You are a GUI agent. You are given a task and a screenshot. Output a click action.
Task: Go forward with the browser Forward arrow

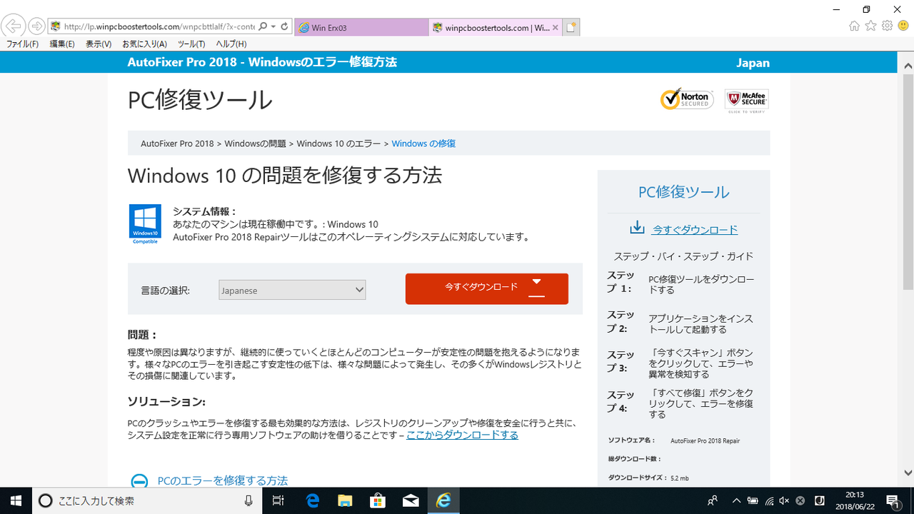click(x=36, y=26)
